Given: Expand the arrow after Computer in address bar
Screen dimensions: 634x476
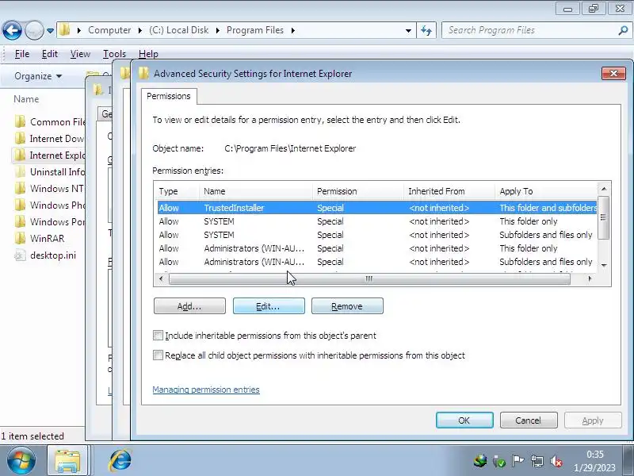Looking at the screenshot, I should tap(140, 30).
